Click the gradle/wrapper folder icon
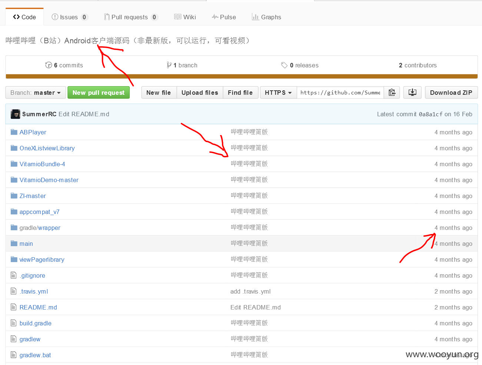482x365 pixels. pyautogui.click(x=14, y=228)
